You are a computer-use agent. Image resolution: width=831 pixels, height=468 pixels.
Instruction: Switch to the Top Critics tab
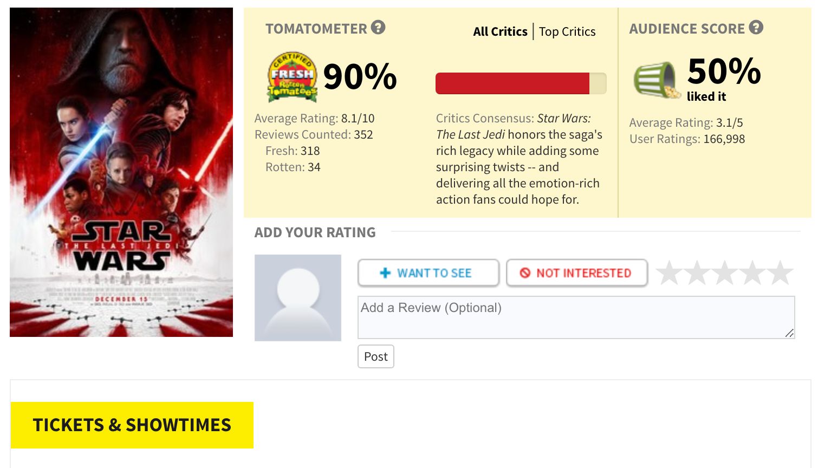[x=567, y=32]
